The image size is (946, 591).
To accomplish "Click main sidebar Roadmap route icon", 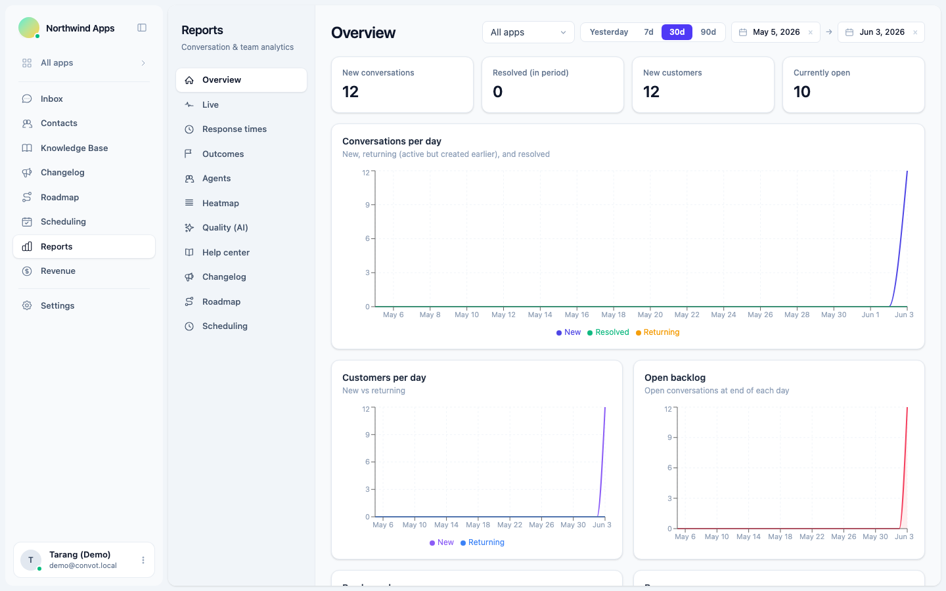I will coord(27,198).
